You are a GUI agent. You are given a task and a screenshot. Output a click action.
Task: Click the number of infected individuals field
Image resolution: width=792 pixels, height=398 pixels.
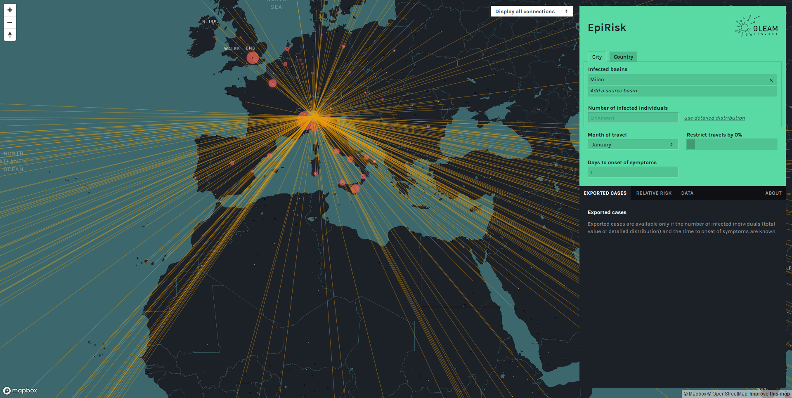pos(633,118)
